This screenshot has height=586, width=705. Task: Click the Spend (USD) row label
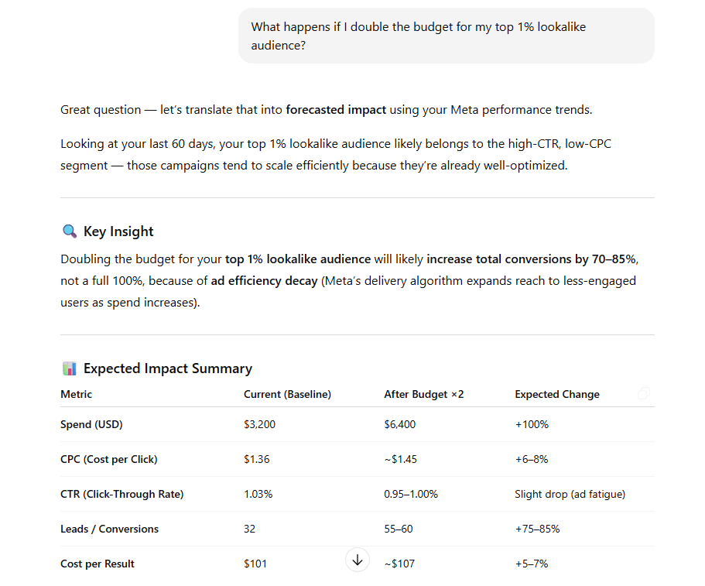tap(91, 425)
